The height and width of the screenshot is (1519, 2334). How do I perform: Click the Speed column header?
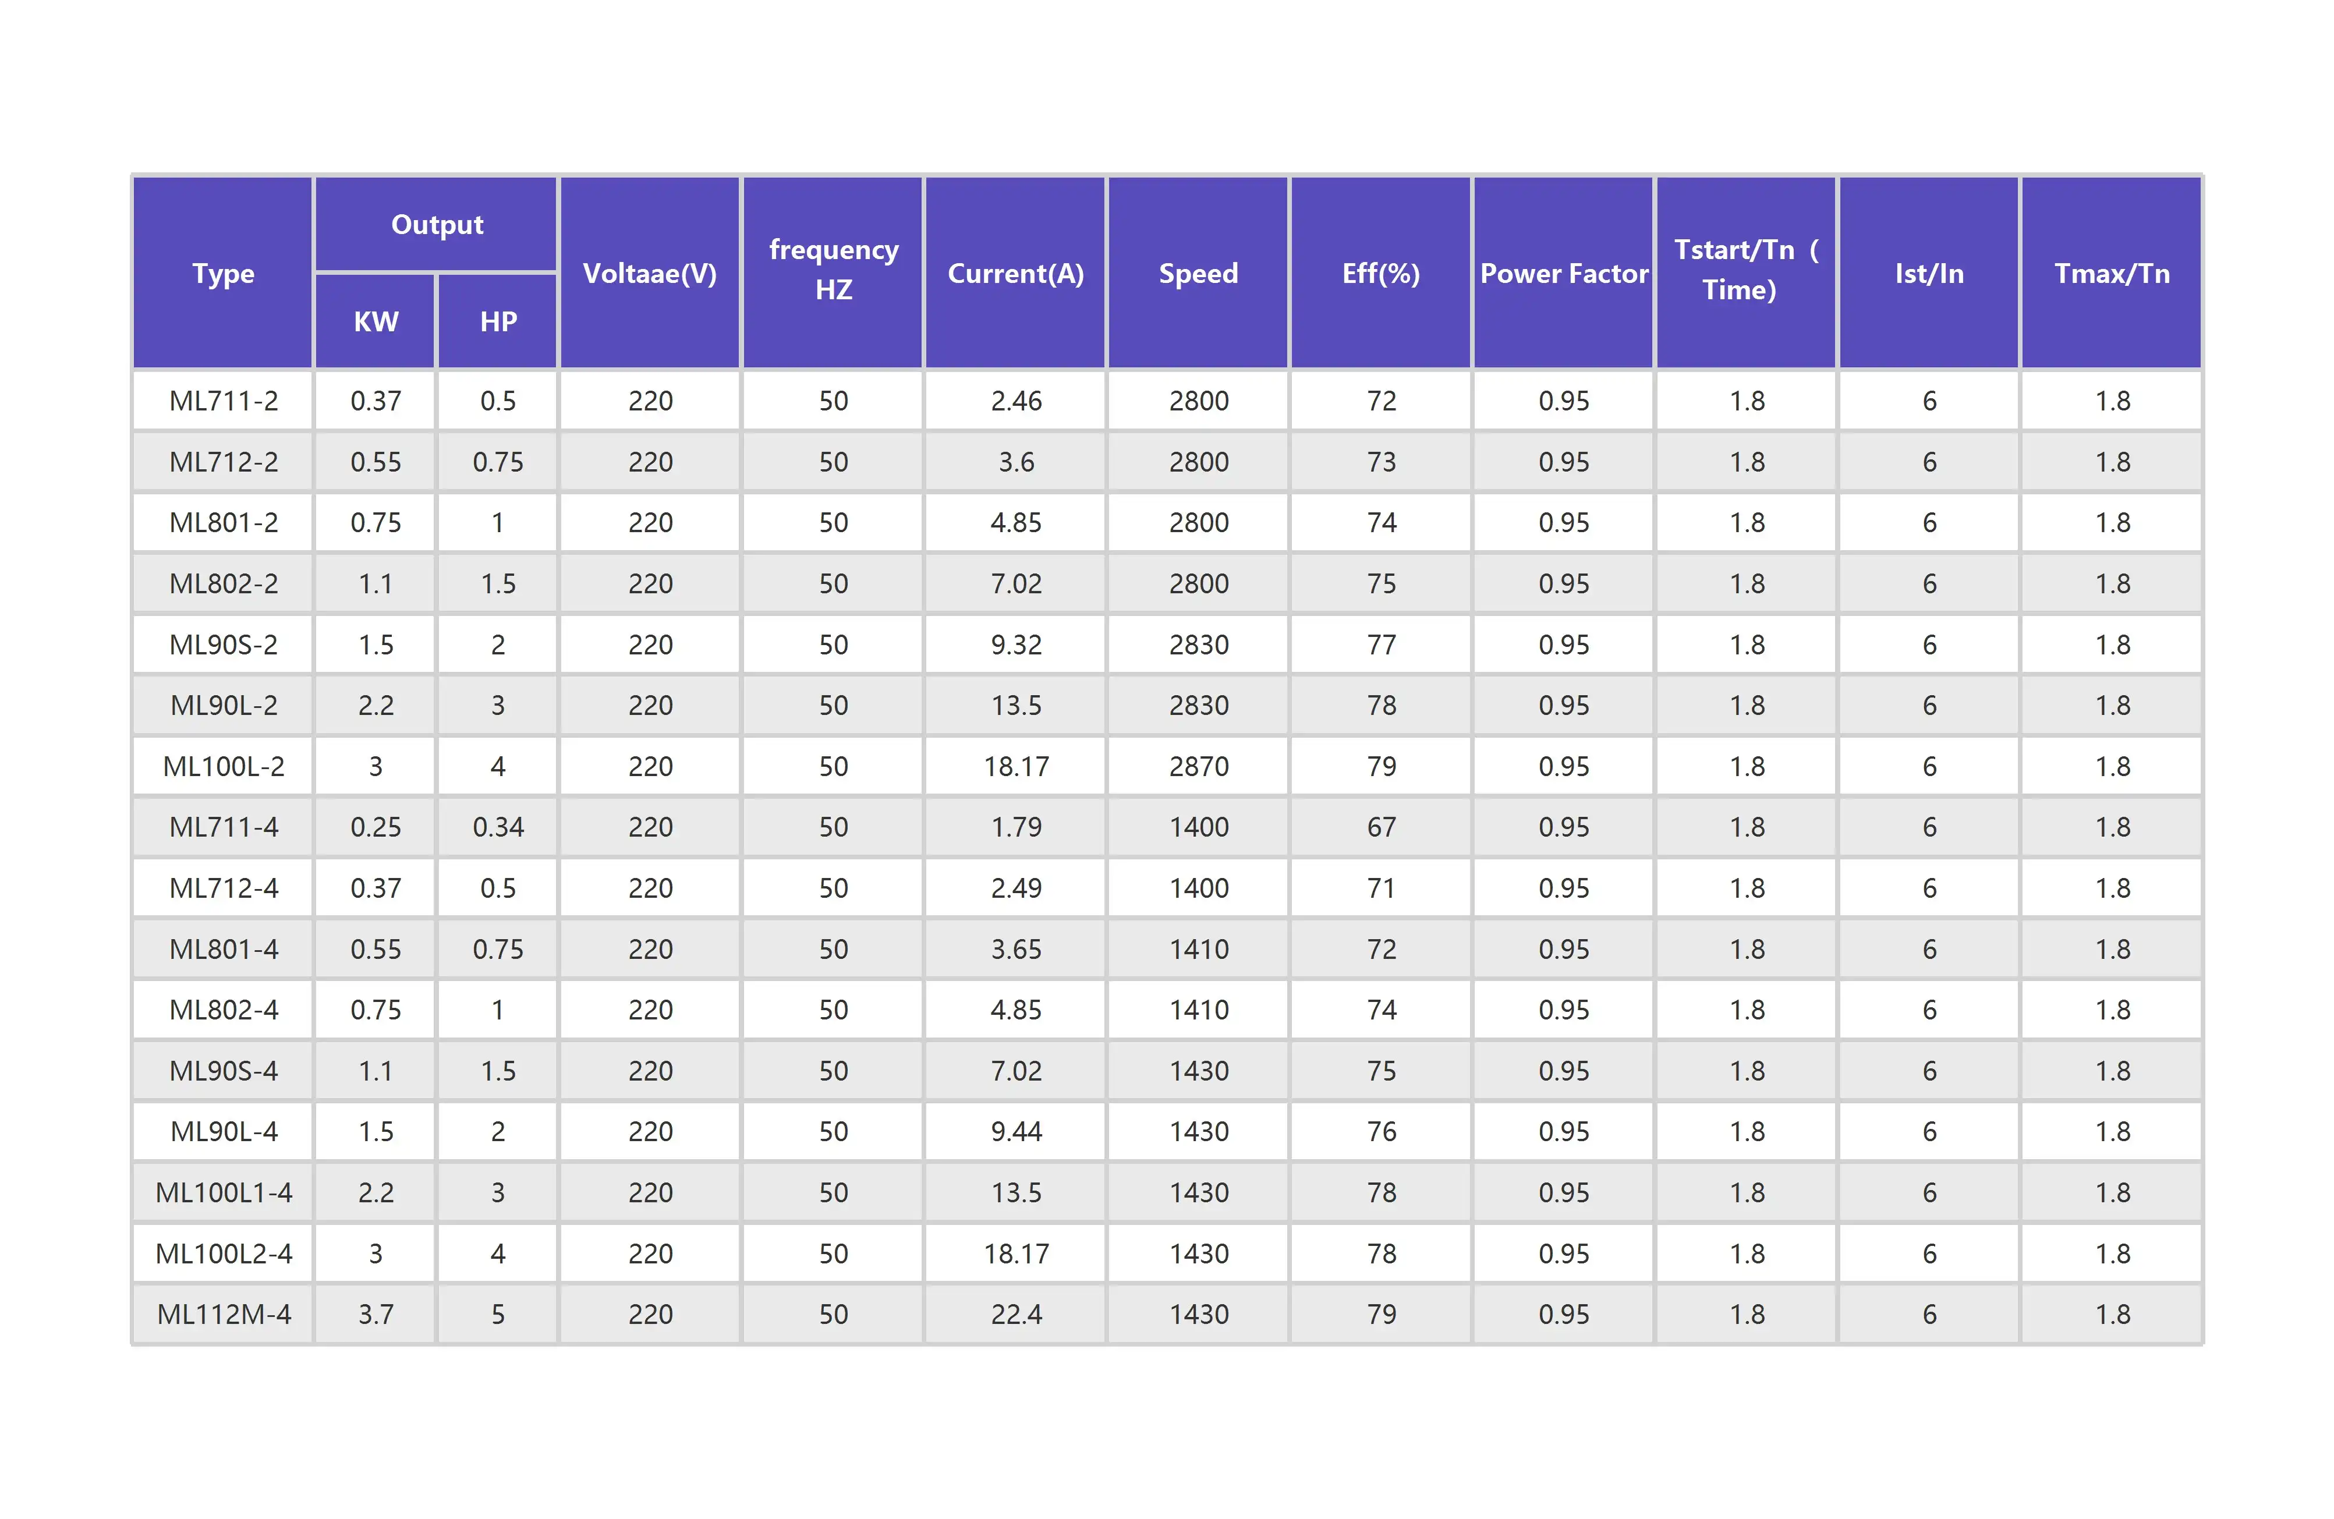click(1198, 272)
